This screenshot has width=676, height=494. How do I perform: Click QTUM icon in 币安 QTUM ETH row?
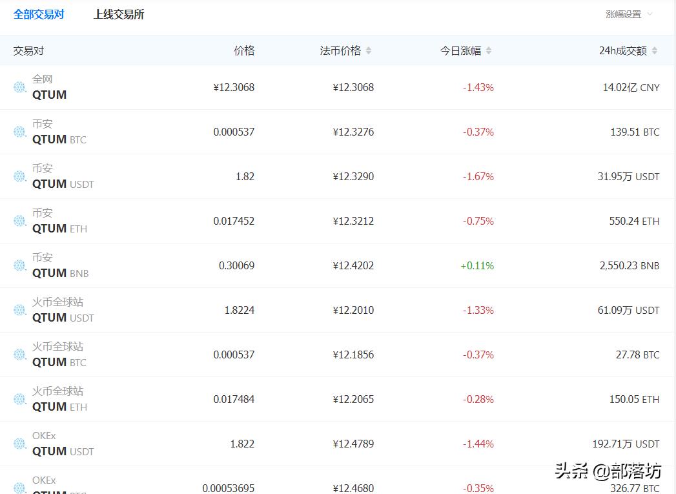point(20,221)
